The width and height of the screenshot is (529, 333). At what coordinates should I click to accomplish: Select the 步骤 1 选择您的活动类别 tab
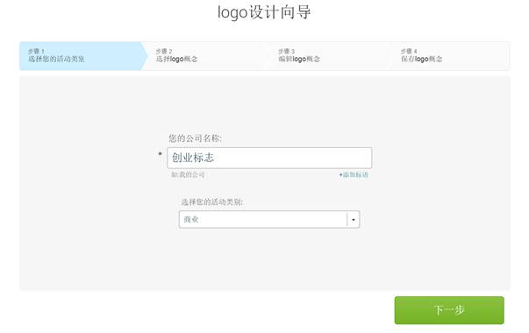click(x=83, y=56)
